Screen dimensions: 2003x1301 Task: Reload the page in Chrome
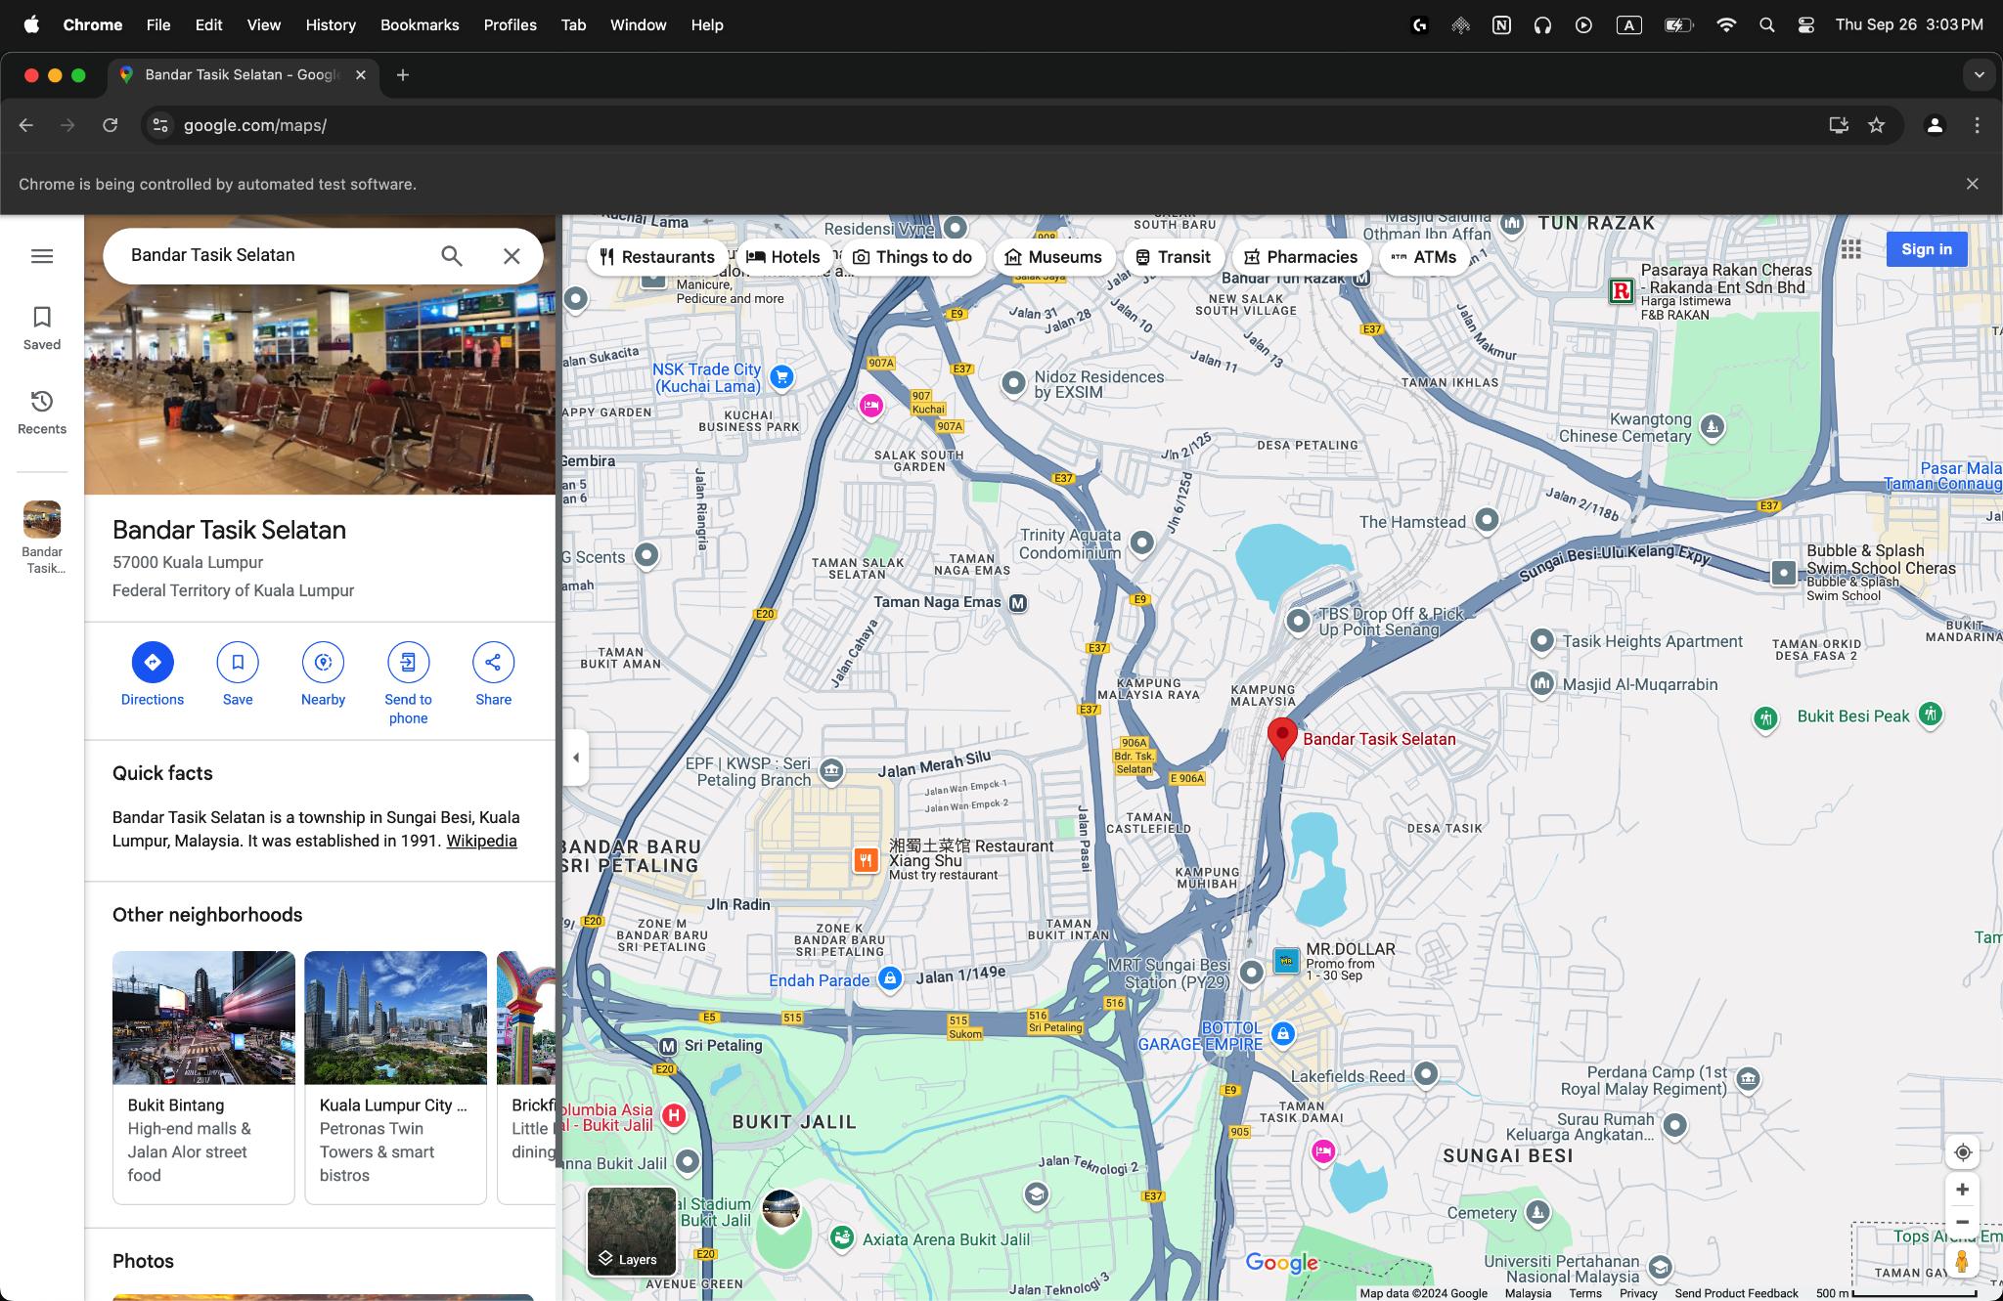point(111,125)
